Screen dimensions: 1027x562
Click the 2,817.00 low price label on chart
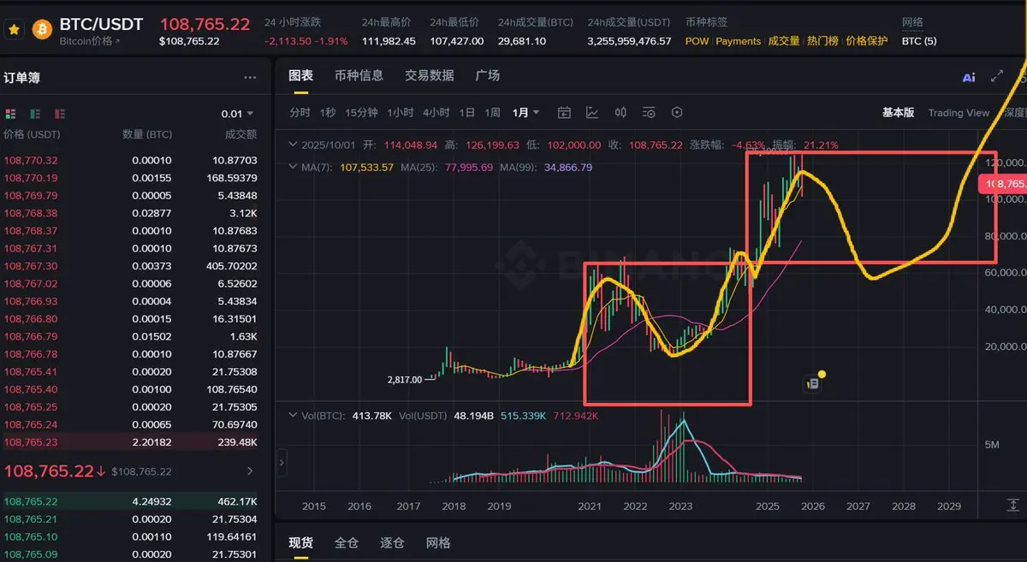(405, 379)
